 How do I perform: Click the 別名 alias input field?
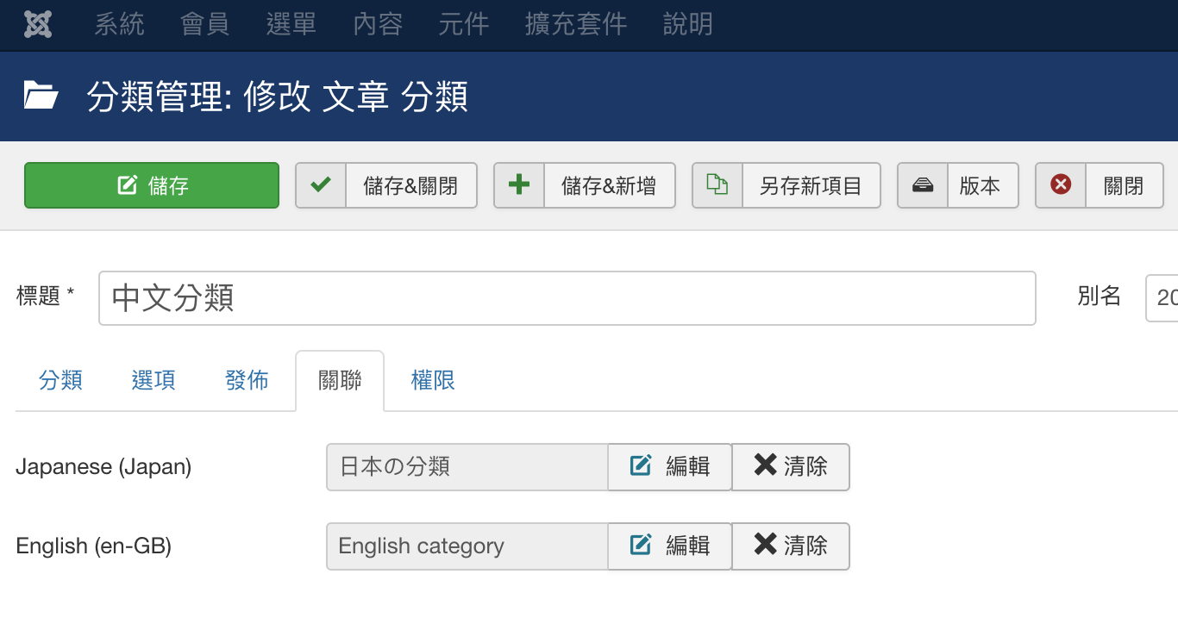1161,298
